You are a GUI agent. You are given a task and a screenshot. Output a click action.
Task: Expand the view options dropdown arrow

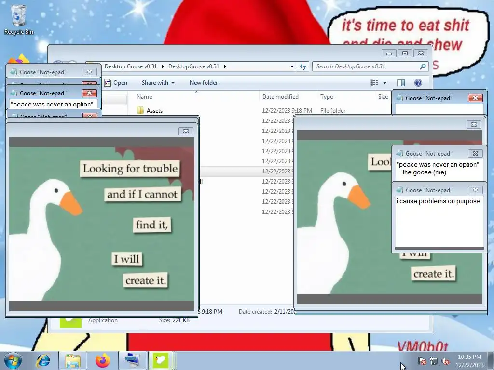(384, 83)
